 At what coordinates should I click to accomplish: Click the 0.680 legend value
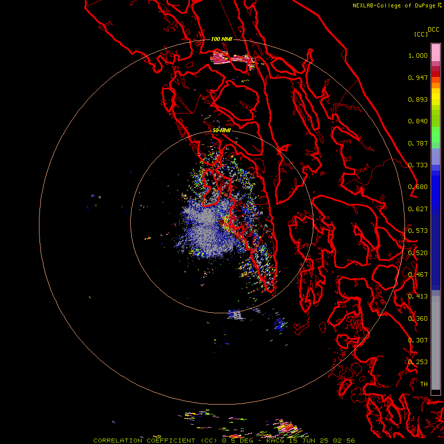click(x=418, y=187)
